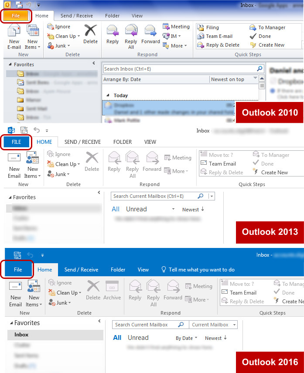Screen dimensions: 304x373
Task: Click the Meeting icon in Outlook 2010
Action: click(x=166, y=27)
